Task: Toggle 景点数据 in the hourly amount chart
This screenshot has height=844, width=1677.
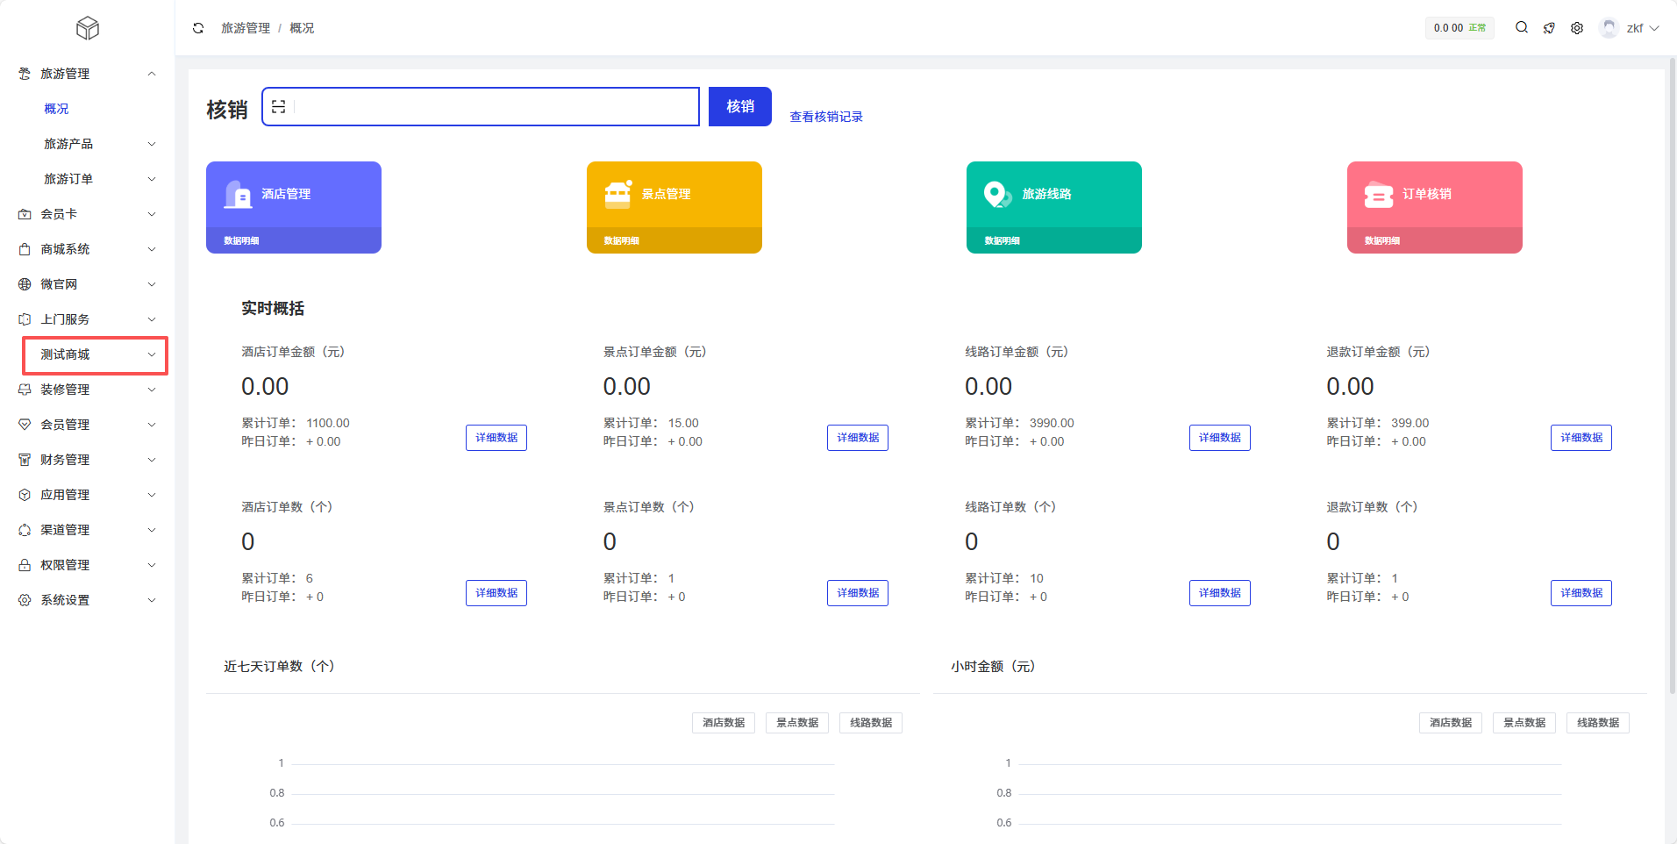Action: click(1524, 723)
